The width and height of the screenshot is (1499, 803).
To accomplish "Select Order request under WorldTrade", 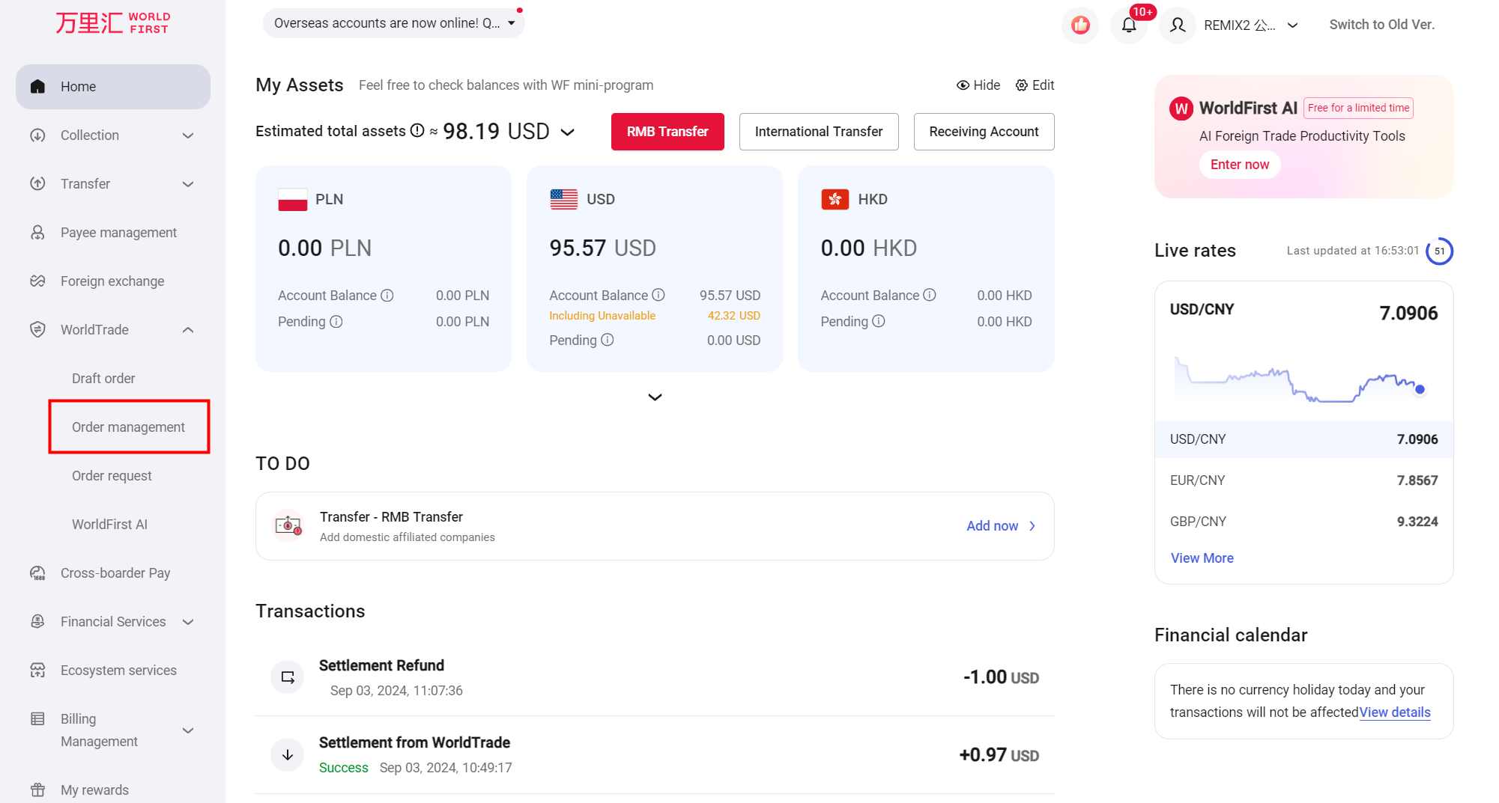I will (x=112, y=475).
